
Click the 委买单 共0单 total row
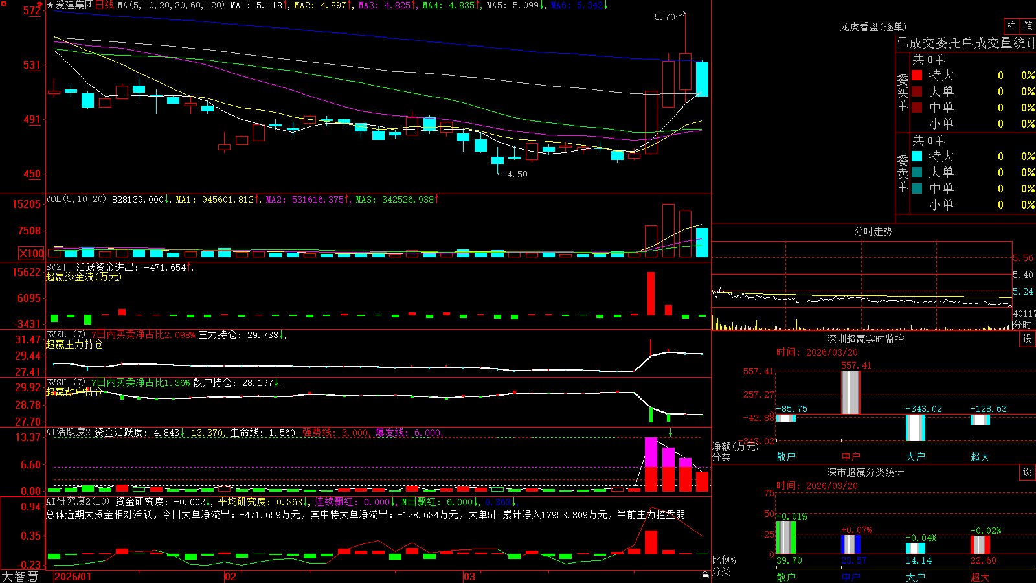(x=929, y=60)
